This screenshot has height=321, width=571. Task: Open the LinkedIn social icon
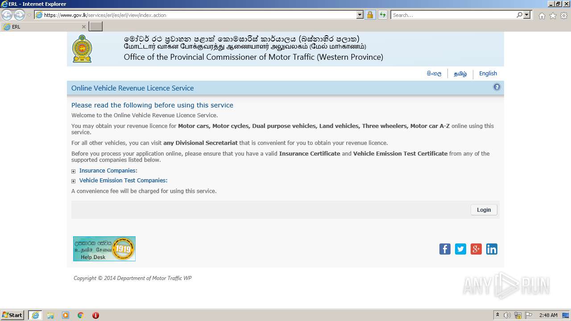[492, 249]
